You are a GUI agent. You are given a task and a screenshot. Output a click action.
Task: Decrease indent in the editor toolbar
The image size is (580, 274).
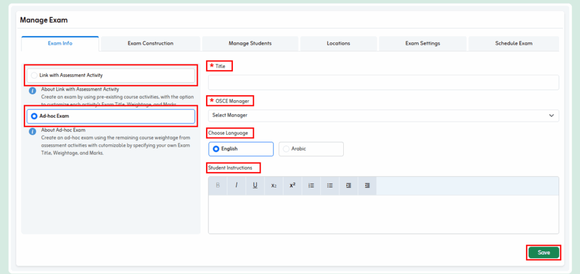(367, 185)
